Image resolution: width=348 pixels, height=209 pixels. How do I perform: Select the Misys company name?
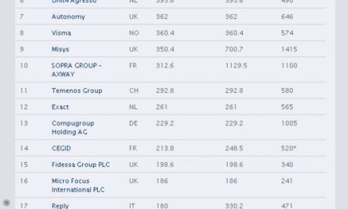point(60,49)
